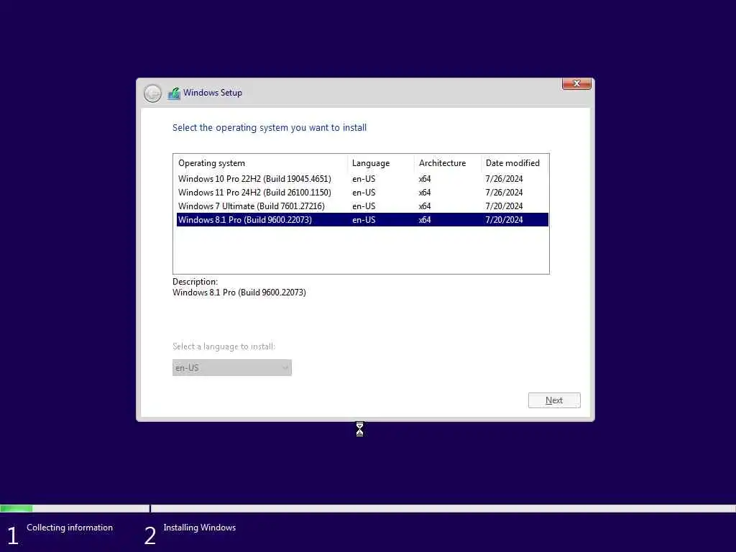Click the back arrow button in Windows Setup
The width and height of the screenshot is (736, 552).
(152, 93)
